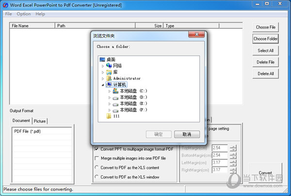Viewport: 291px width, 196px height.
Task: Select the Administrator label in folder tree
Action: (127, 78)
